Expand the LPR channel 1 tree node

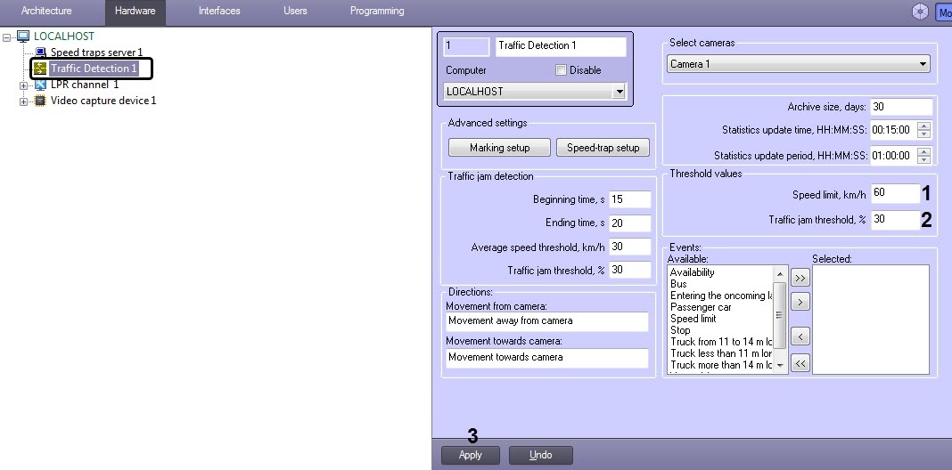[x=24, y=85]
